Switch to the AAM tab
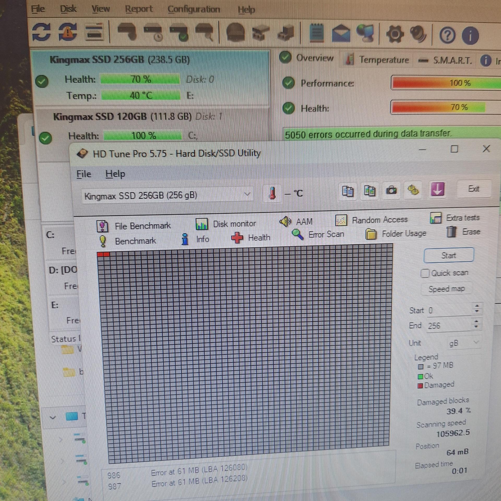501x501 pixels. [x=296, y=222]
